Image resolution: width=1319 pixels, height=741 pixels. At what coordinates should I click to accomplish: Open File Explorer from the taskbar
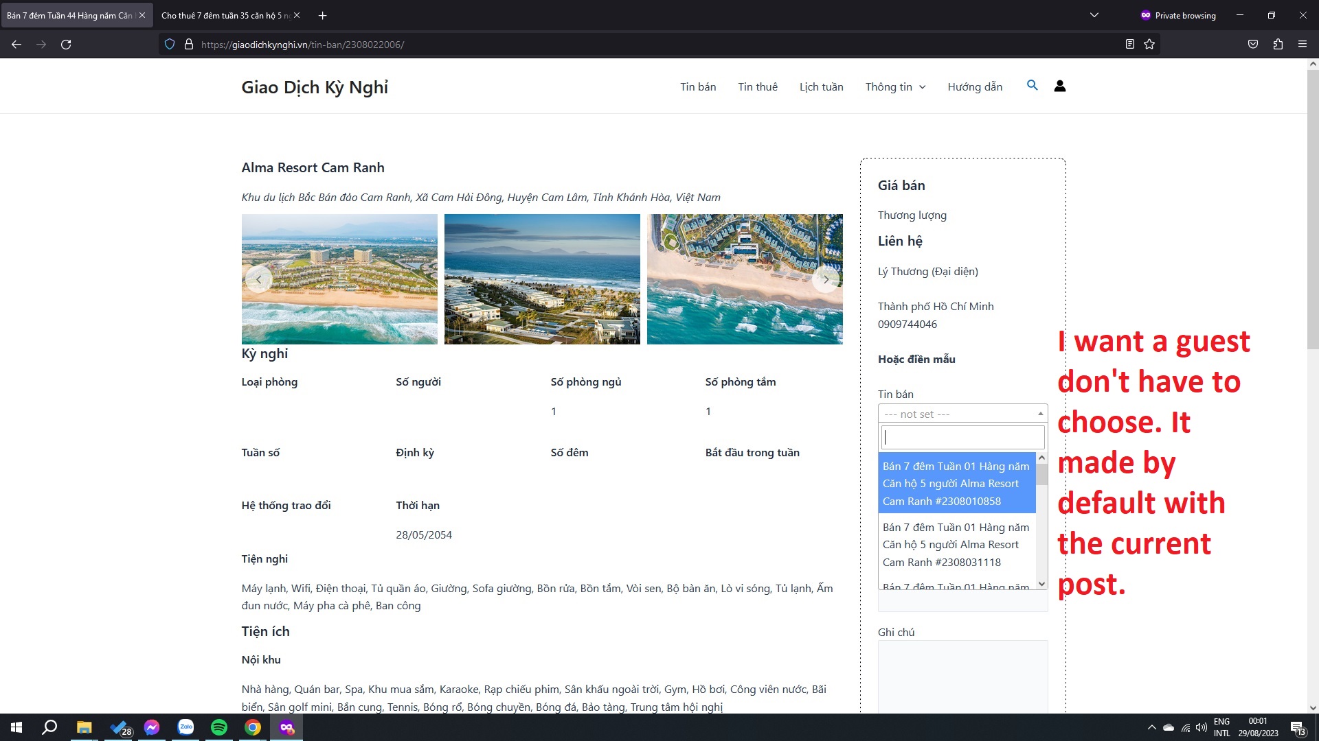(84, 727)
